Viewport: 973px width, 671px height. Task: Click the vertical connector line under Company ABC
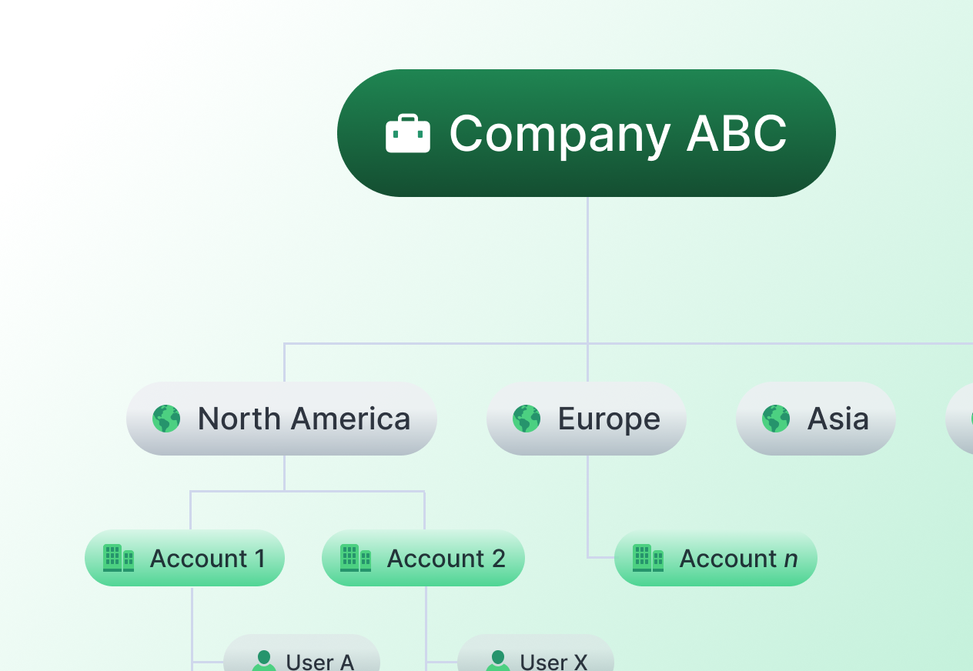pyautogui.click(x=588, y=269)
